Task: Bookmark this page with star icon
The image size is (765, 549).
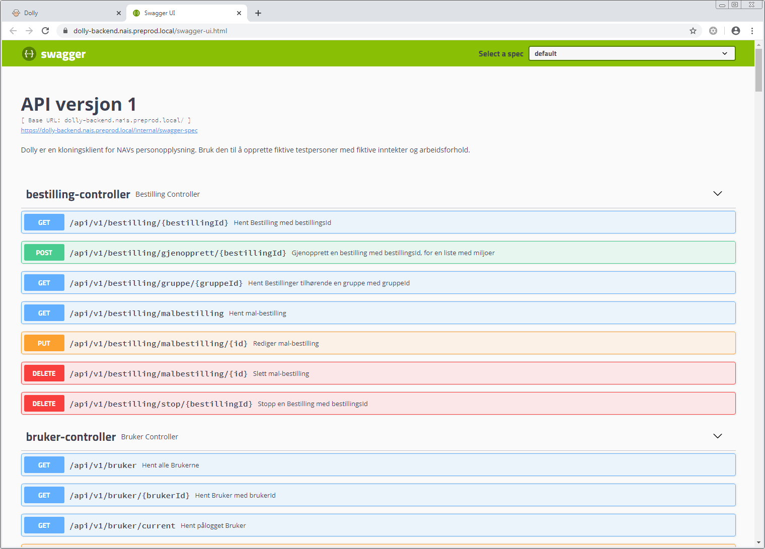Action: coord(693,31)
